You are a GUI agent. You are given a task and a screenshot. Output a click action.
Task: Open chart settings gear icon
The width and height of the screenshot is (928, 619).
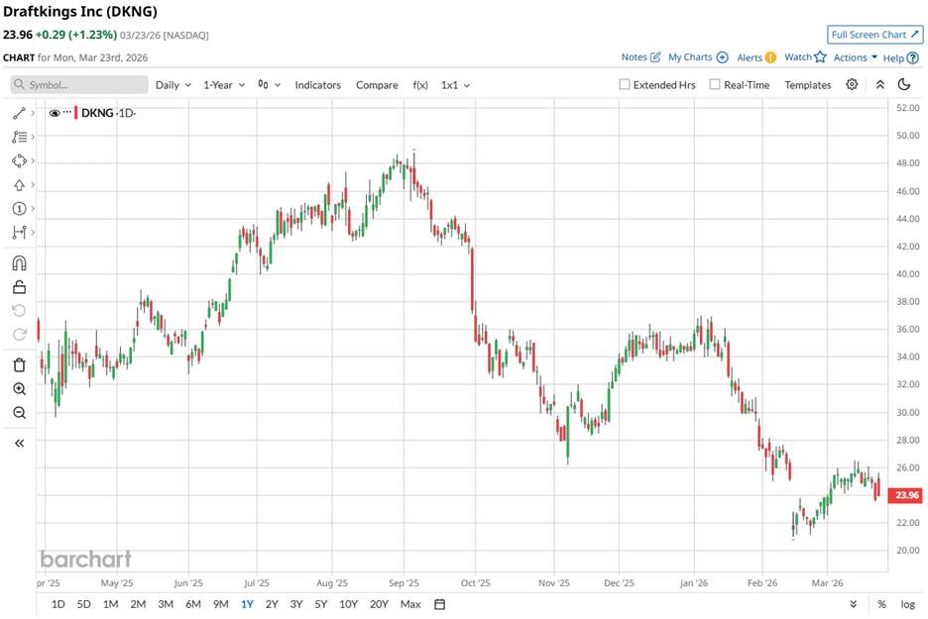(x=852, y=85)
